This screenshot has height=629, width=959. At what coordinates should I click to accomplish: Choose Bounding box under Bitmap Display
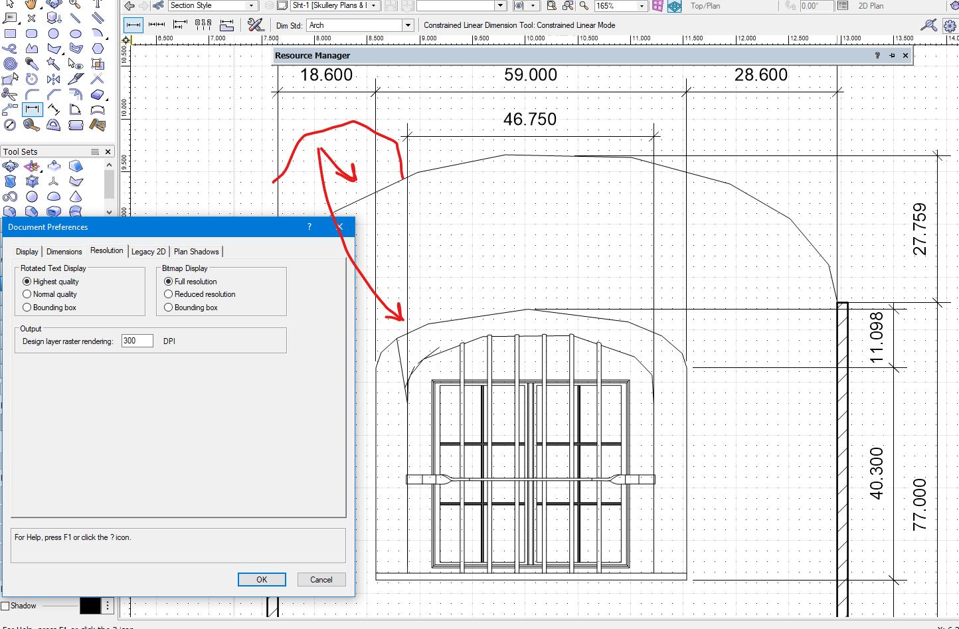(168, 307)
